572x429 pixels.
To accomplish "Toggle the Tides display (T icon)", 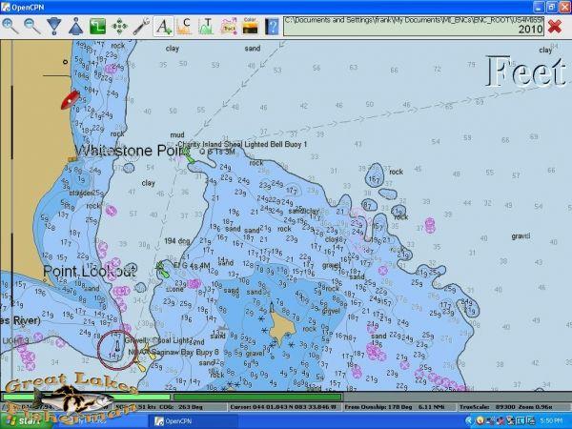I will (x=208, y=27).
